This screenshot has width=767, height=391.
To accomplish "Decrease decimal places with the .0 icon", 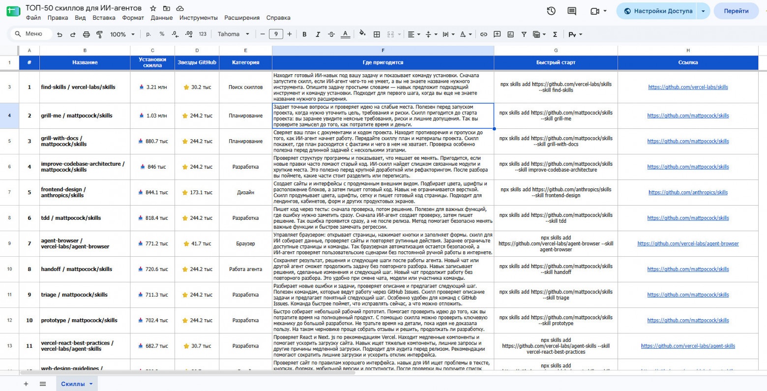I will click(175, 34).
